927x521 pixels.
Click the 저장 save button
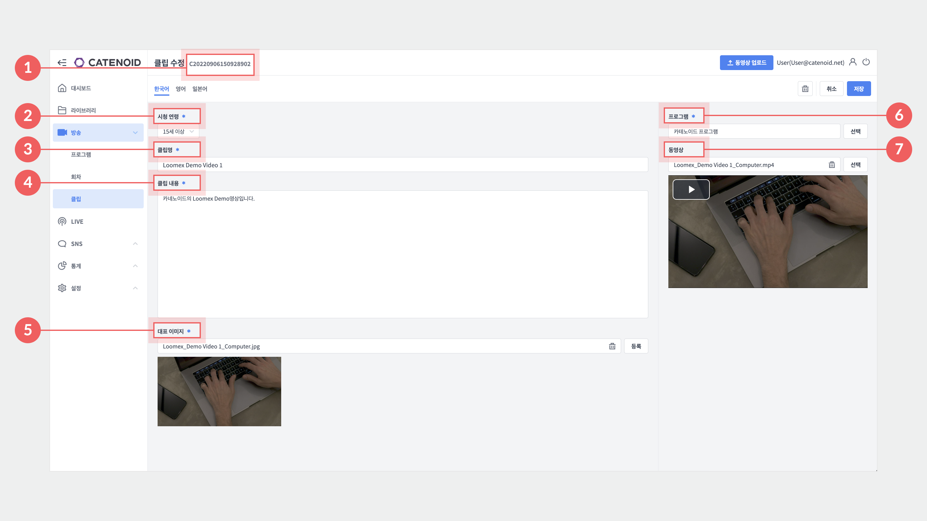(859, 89)
